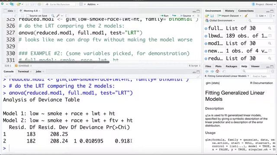Expand the full... object row
277x155 pixels.
(206, 28)
